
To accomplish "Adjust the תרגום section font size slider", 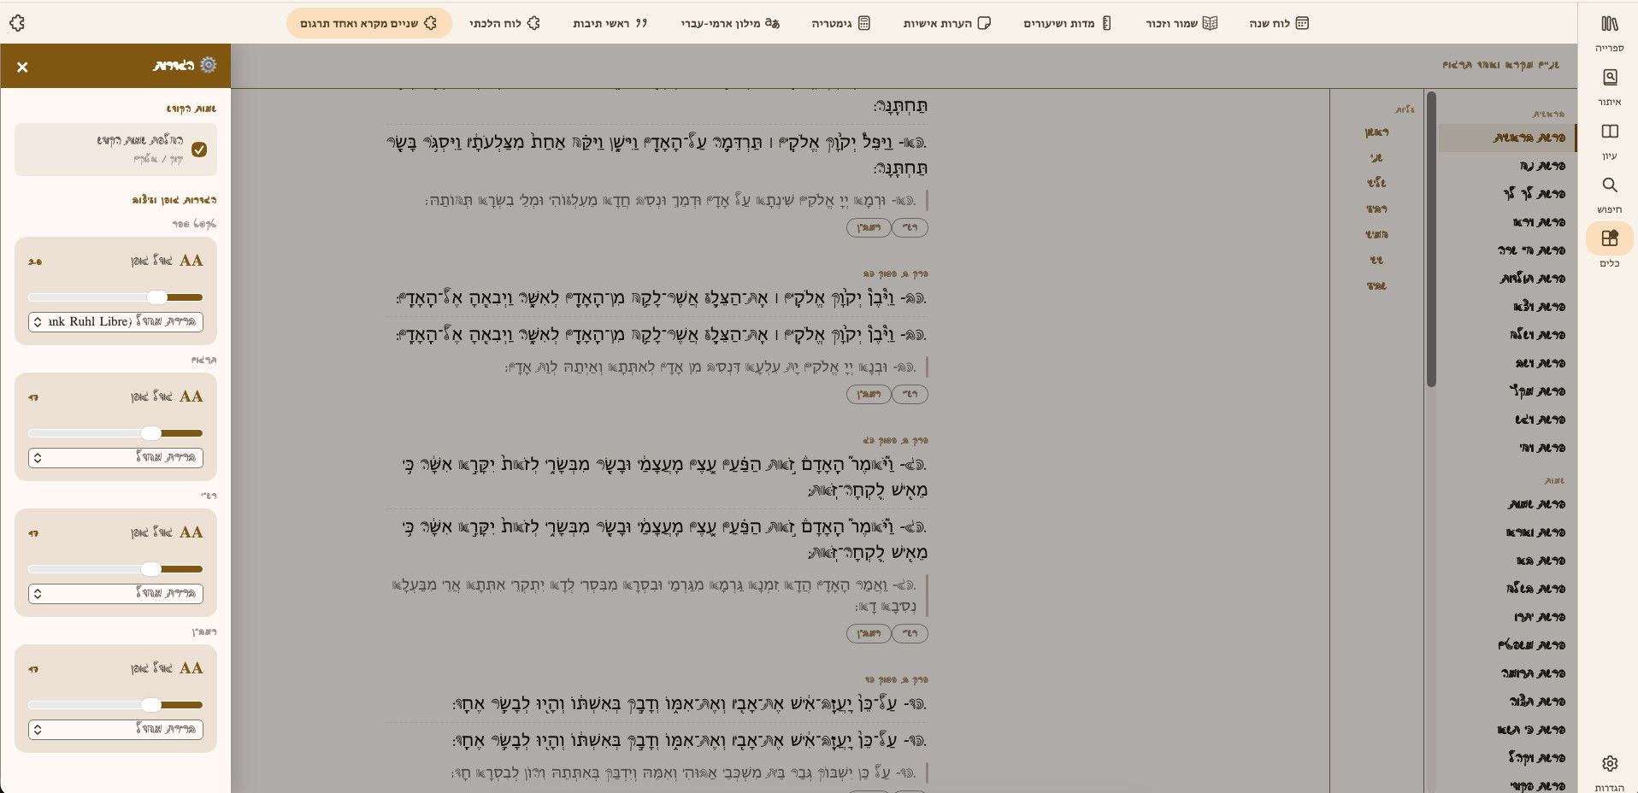I will pyautogui.click(x=115, y=433).
